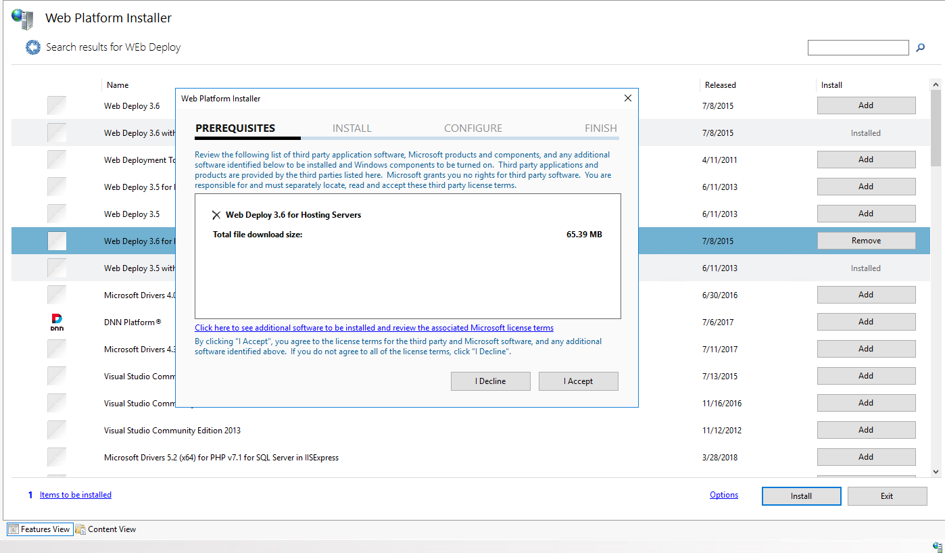The height and width of the screenshot is (553, 945).
Task: Click the I Accept button
Action: pyautogui.click(x=579, y=381)
